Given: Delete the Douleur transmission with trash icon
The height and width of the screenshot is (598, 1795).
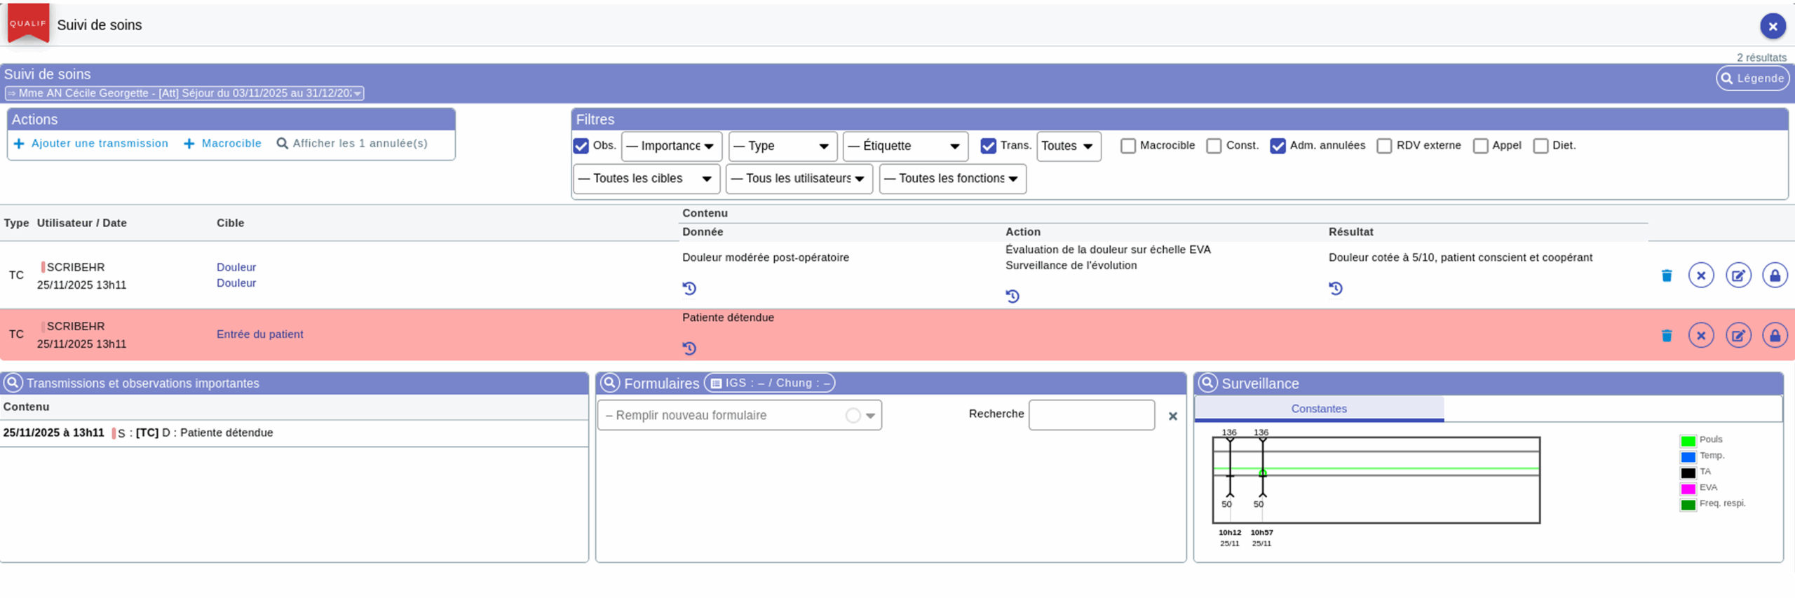Looking at the screenshot, I should click(x=1666, y=276).
